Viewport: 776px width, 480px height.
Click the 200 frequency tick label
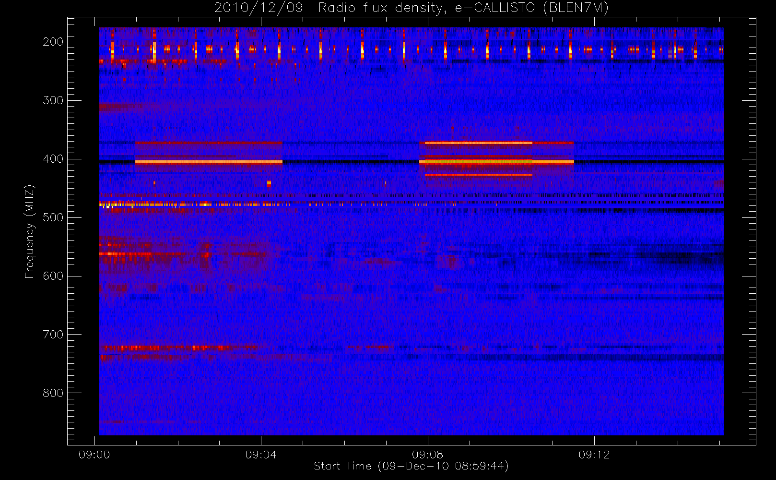53,42
